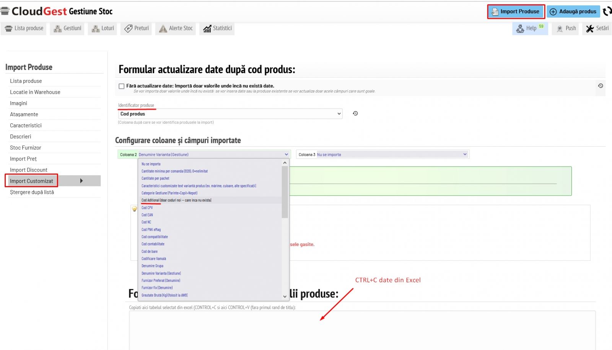The width and height of the screenshot is (612, 350).
Task: Open Push notifications button
Action: click(x=565, y=28)
